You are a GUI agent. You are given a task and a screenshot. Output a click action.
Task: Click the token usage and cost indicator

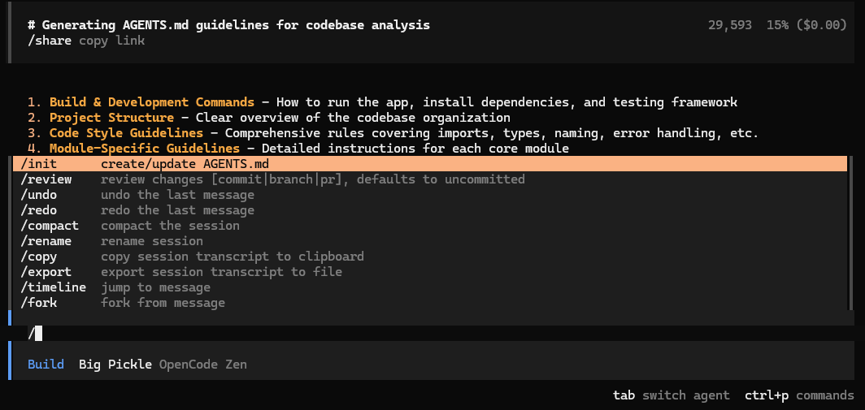(x=777, y=25)
